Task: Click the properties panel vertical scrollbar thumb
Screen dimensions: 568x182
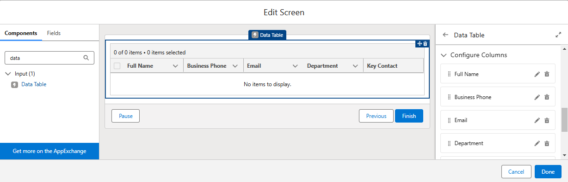Action: click(x=564, y=120)
